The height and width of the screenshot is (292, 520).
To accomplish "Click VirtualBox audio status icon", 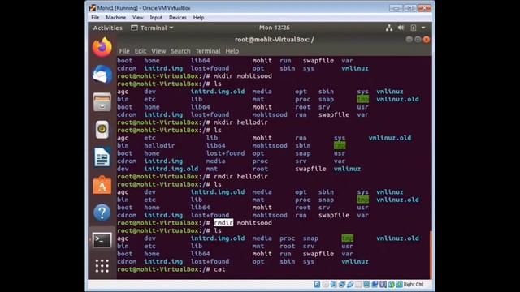I will (x=333, y=285).
